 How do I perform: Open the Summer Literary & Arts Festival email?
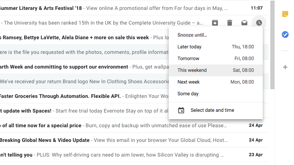click(x=110, y=8)
